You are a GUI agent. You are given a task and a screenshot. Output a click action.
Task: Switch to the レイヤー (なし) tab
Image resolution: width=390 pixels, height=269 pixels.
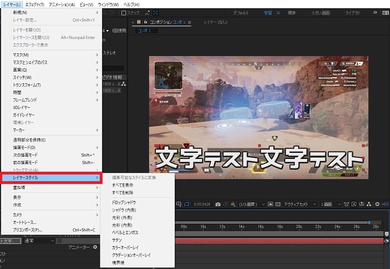tap(216, 22)
